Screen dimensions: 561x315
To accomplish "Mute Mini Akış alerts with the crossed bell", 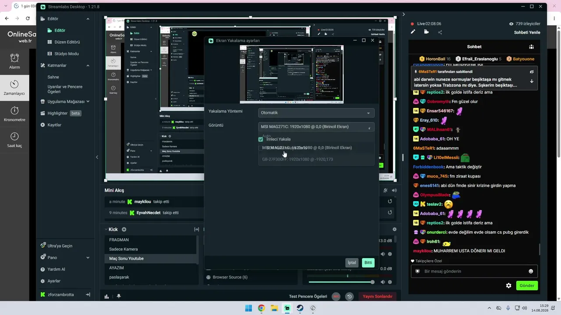I will pos(385,190).
